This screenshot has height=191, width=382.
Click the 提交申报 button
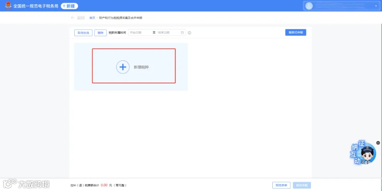pos(302,185)
